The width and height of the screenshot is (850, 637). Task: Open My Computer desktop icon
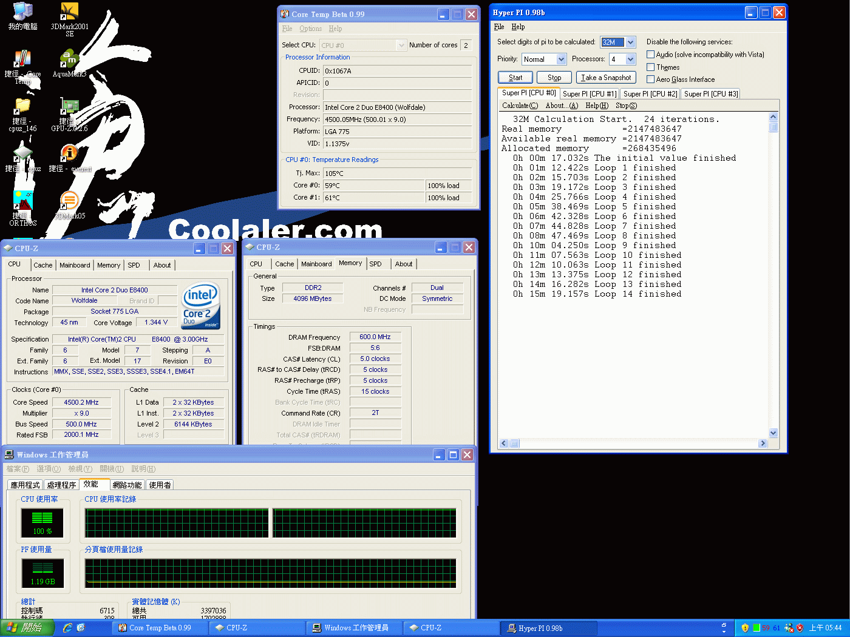click(23, 16)
